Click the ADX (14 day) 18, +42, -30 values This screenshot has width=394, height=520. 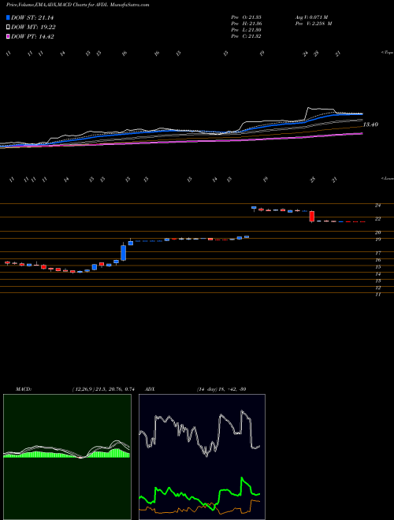(x=221, y=389)
